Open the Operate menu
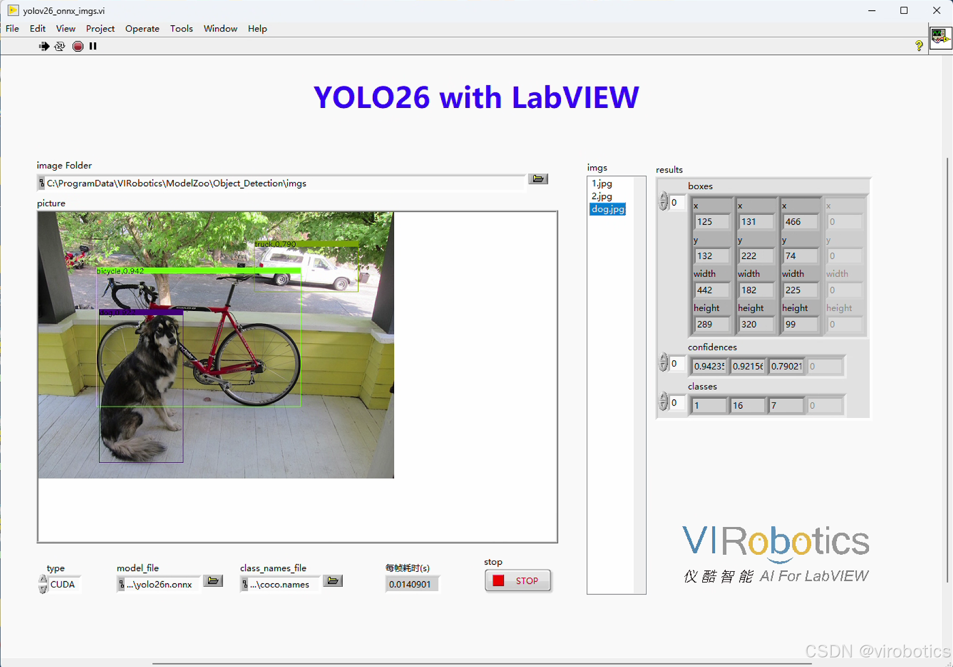Viewport: 953px width, 667px height. [x=142, y=29]
